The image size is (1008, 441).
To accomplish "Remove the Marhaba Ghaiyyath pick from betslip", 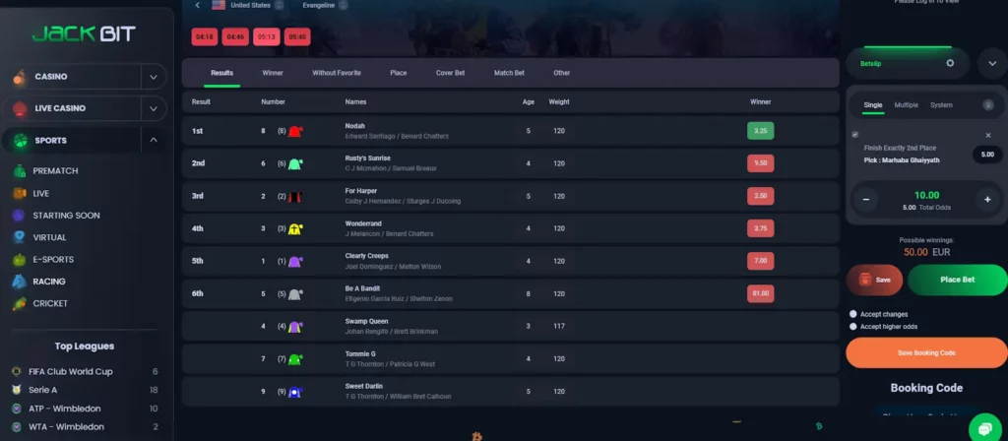I will coord(988,135).
